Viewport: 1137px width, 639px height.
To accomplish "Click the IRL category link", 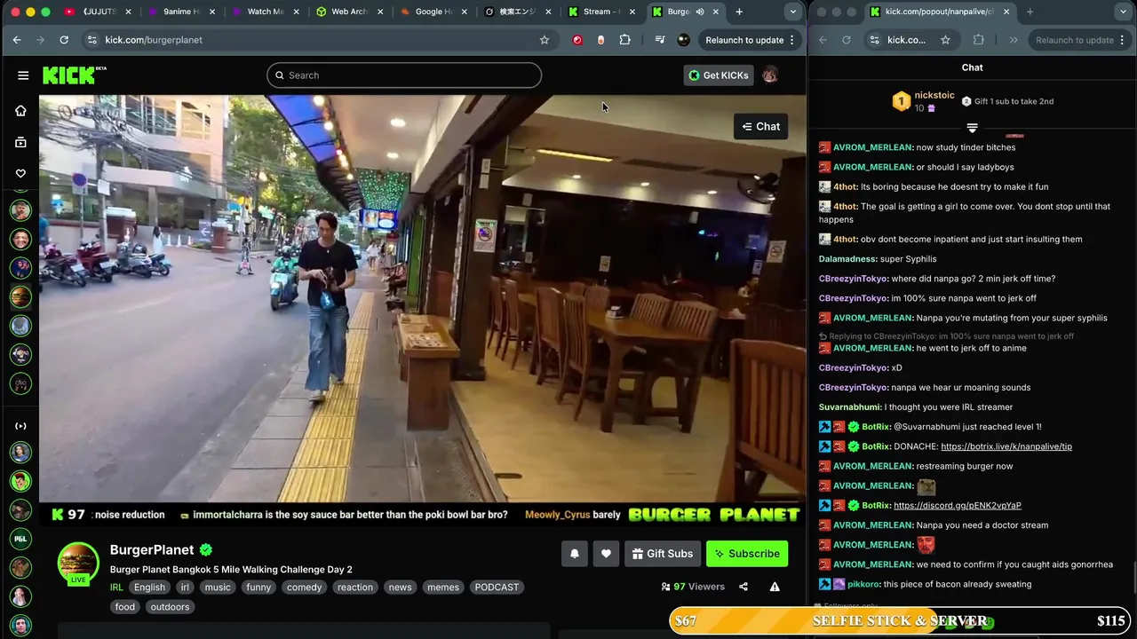I will pyautogui.click(x=116, y=588).
